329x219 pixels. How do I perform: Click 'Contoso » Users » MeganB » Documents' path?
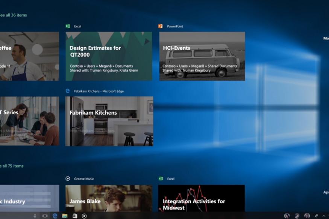(x=102, y=66)
